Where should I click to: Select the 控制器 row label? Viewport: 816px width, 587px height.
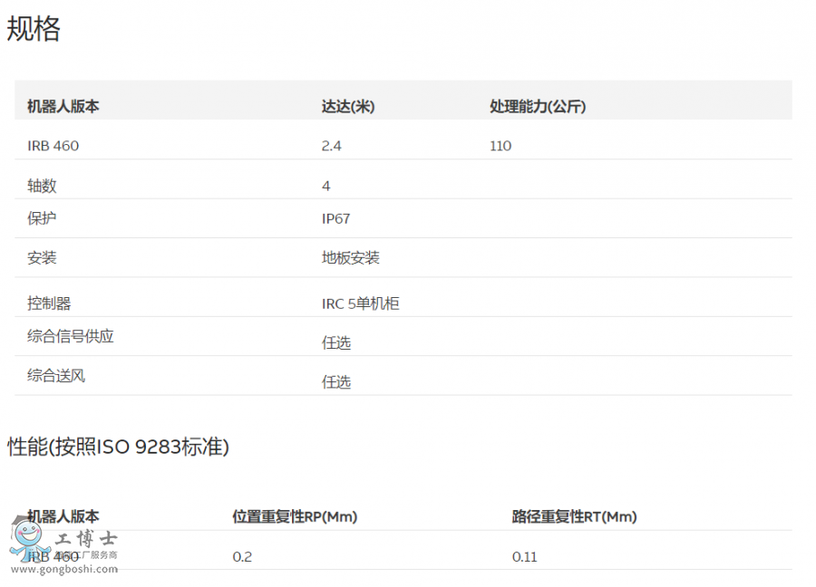[x=49, y=303]
